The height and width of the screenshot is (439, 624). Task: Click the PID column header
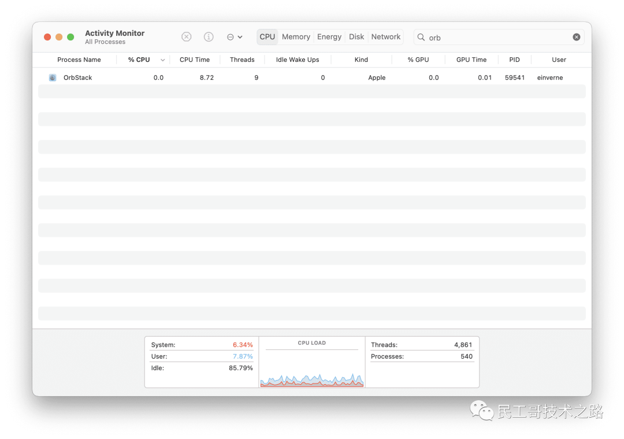point(514,59)
